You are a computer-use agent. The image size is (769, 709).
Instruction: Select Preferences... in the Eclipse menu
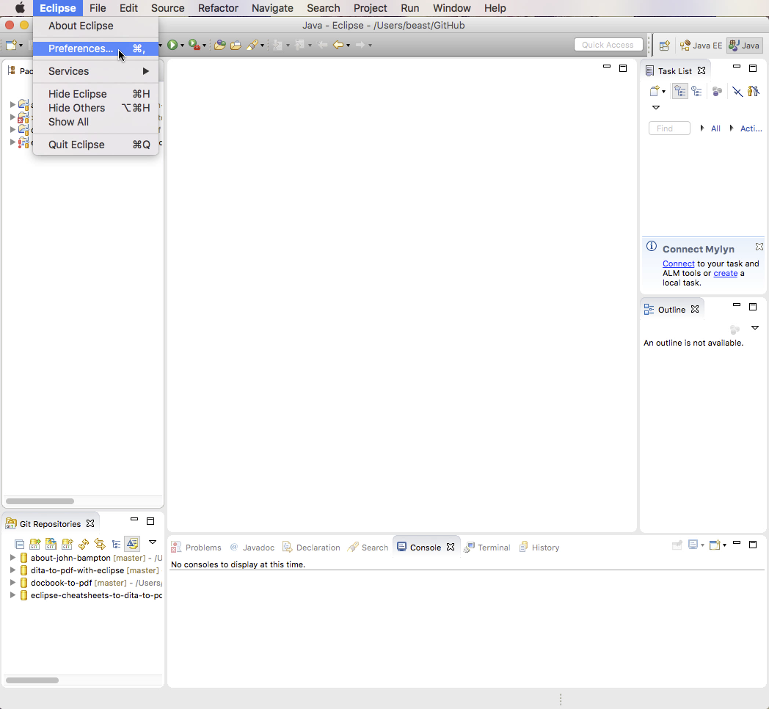click(x=95, y=48)
